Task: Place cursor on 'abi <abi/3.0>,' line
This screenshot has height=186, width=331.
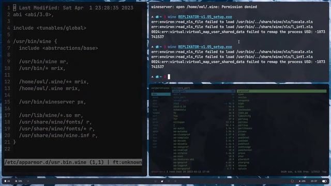Action: pos(33,14)
